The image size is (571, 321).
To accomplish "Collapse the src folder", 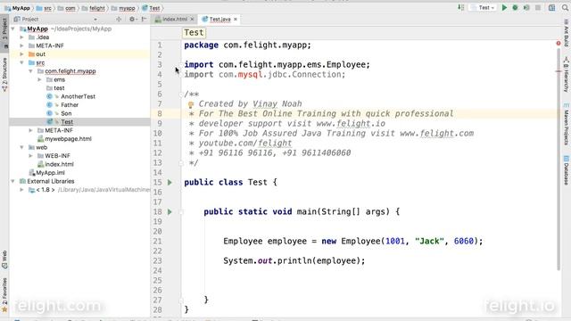I will (21, 62).
